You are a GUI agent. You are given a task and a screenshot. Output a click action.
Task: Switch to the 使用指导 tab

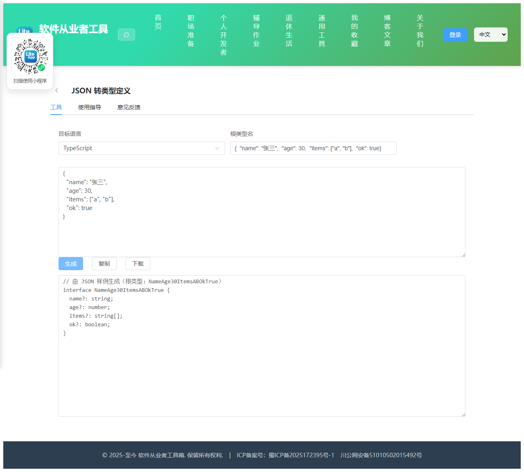point(90,107)
